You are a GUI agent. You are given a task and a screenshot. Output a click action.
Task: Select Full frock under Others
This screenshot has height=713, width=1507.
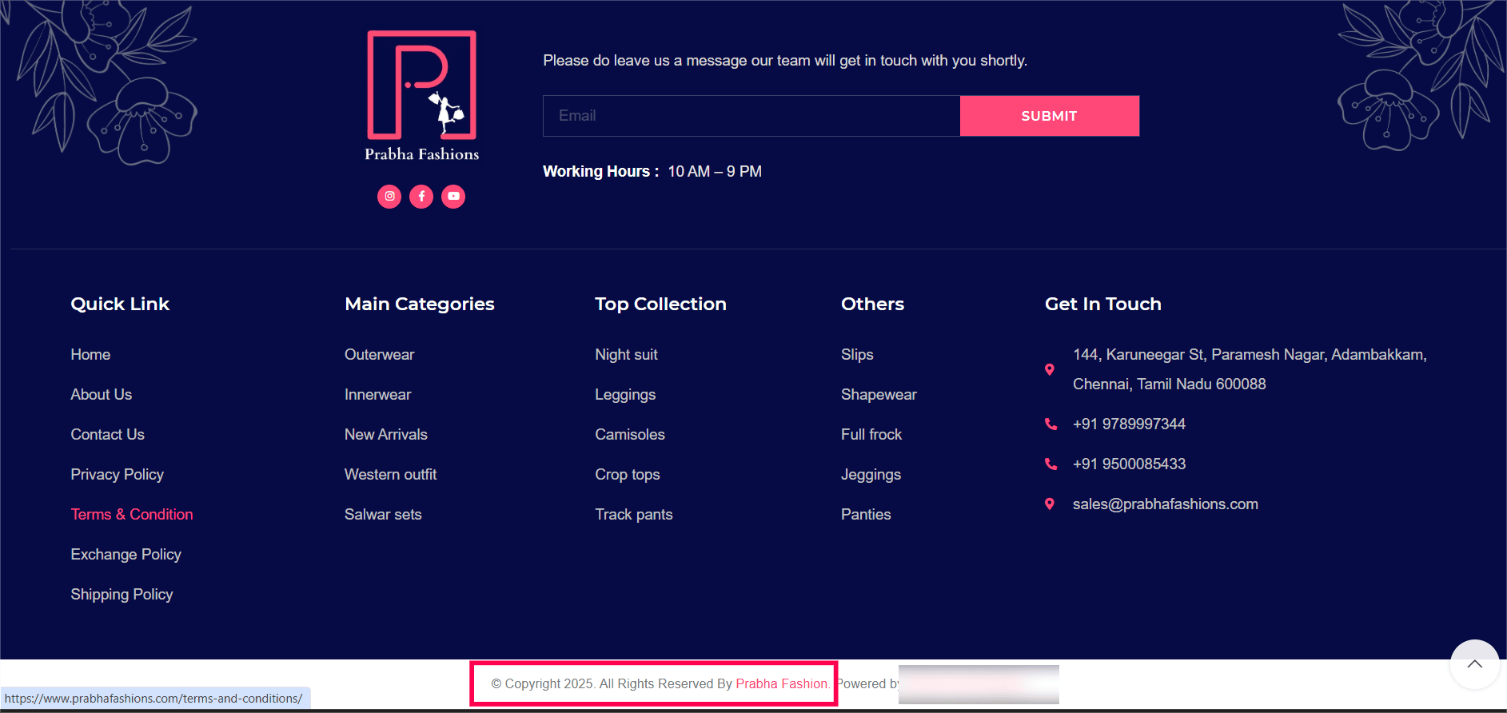click(x=871, y=434)
